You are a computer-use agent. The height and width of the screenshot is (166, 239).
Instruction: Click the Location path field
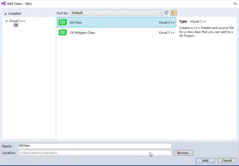95,153
